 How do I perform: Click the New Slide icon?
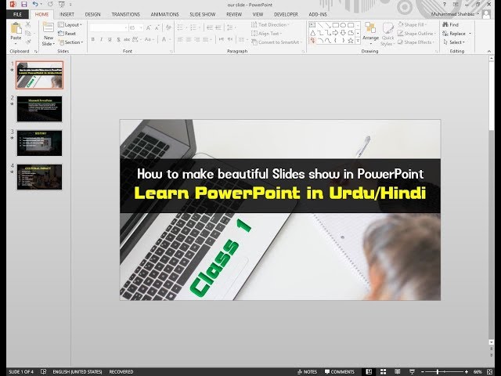pyautogui.click(x=49, y=27)
